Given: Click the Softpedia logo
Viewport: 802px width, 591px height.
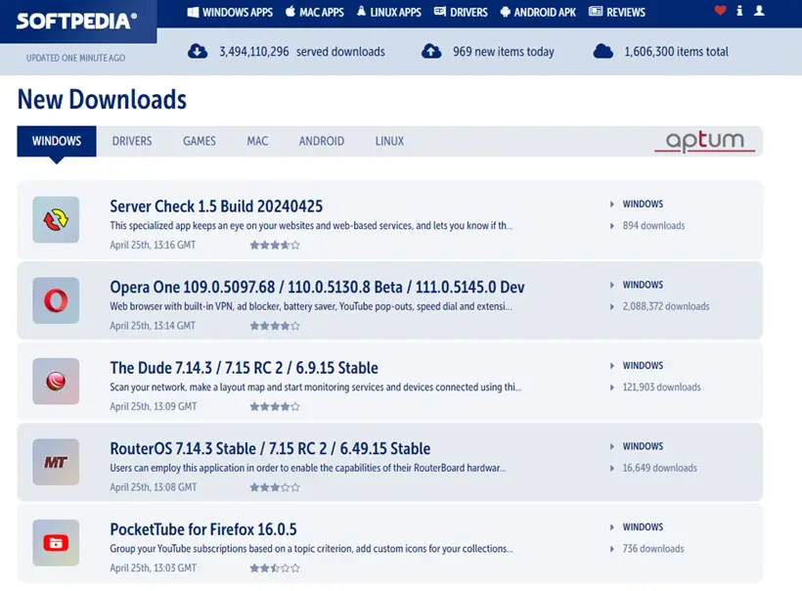Looking at the screenshot, I should point(76,21).
